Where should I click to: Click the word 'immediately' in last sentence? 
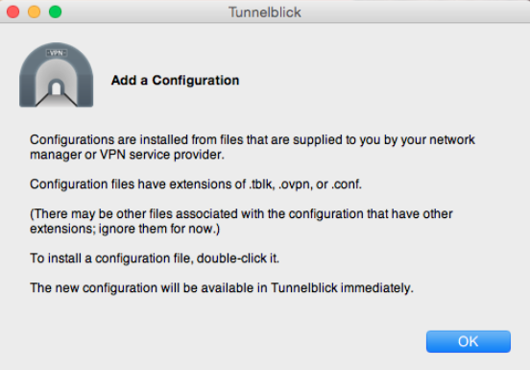376,287
